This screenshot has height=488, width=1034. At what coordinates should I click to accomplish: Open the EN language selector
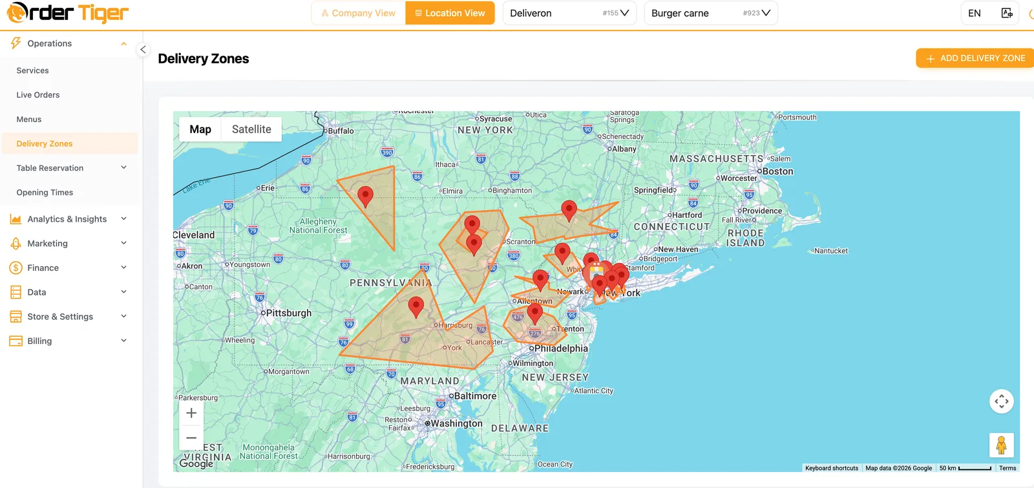tap(975, 13)
